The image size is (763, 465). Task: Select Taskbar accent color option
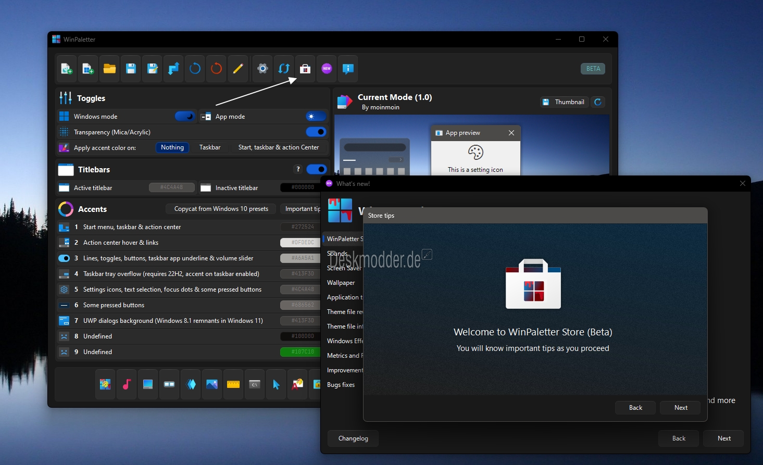click(210, 147)
